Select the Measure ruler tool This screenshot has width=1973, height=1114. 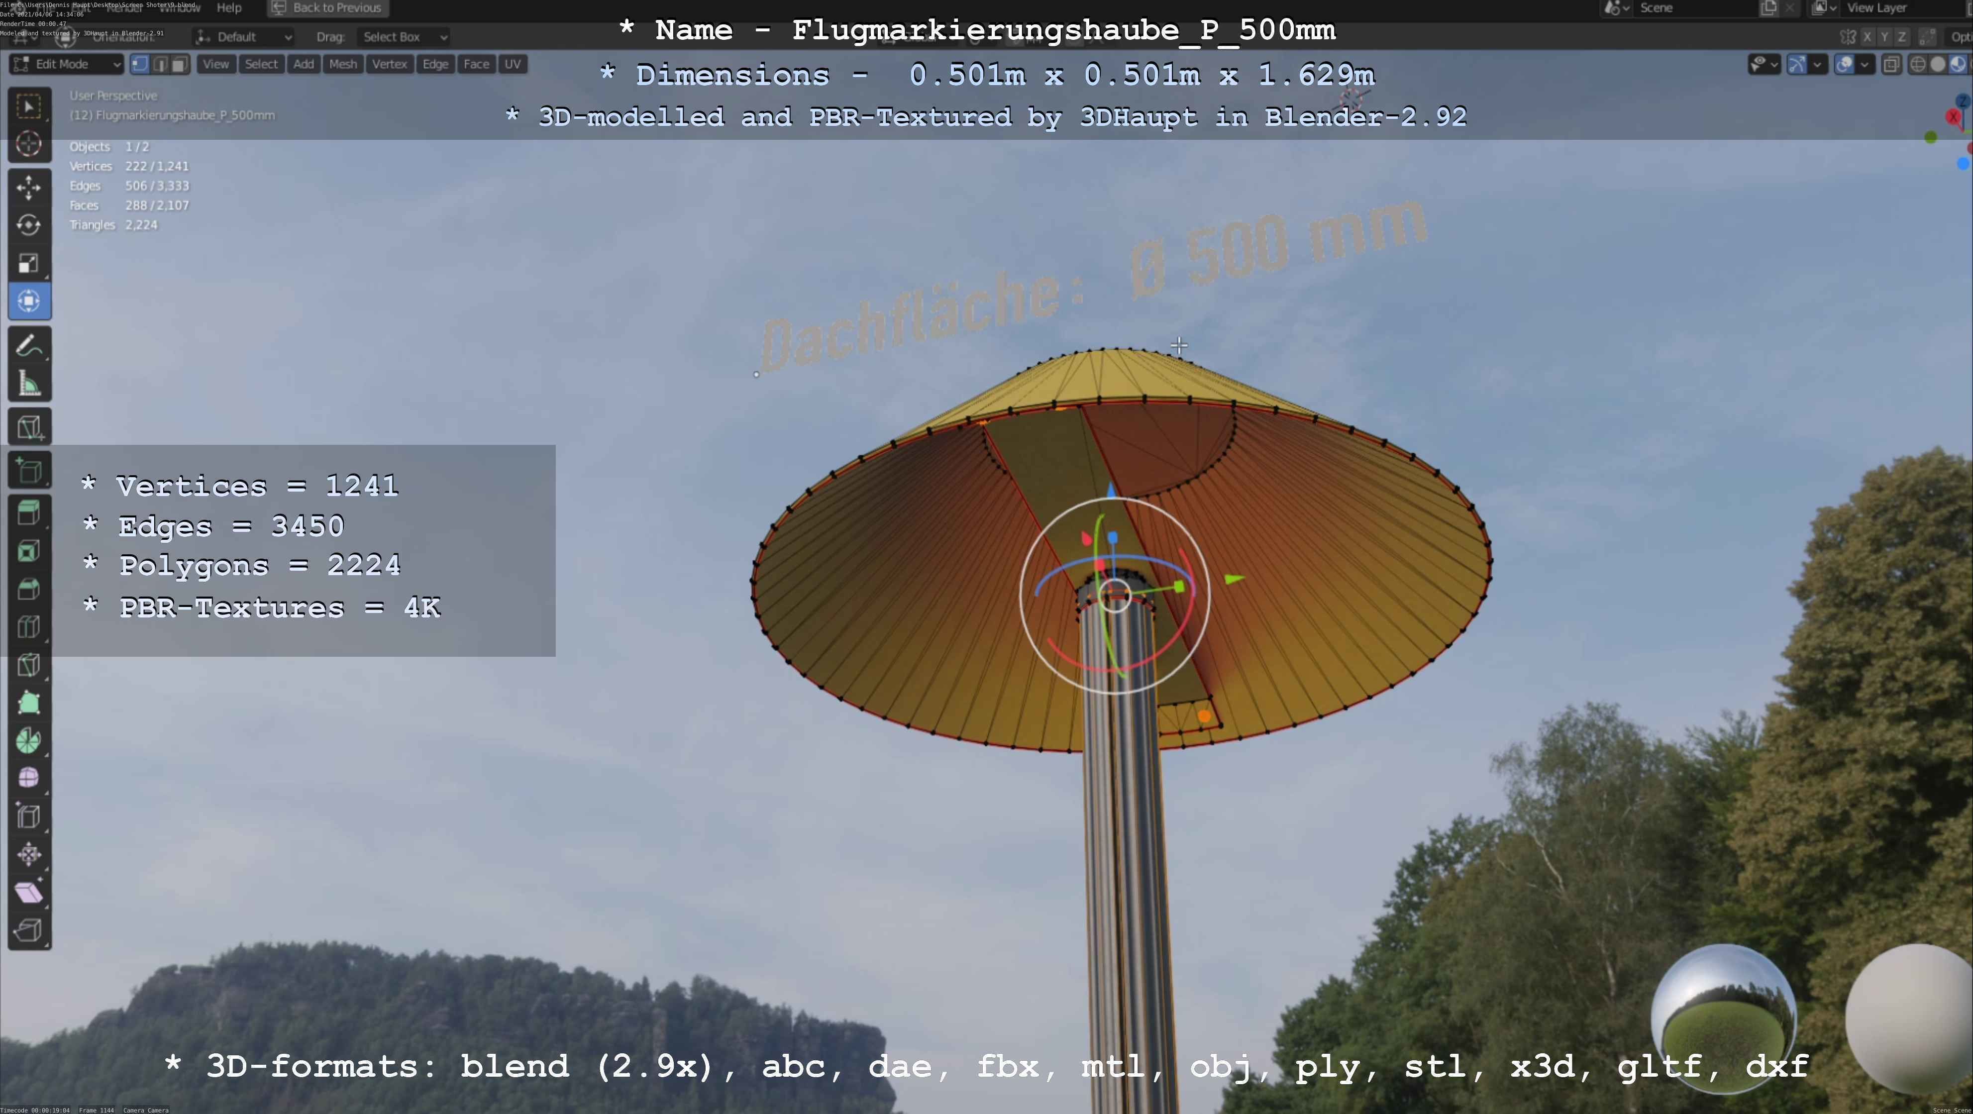click(29, 384)
